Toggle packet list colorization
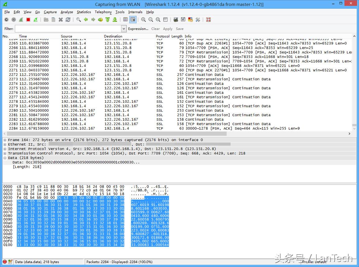The width and height of the screenshot is (359, 267). [x=125, y=20]
